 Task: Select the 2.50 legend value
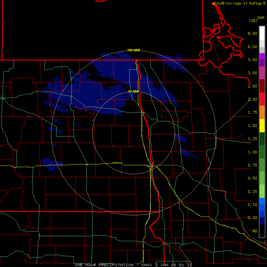pos(252,86)
